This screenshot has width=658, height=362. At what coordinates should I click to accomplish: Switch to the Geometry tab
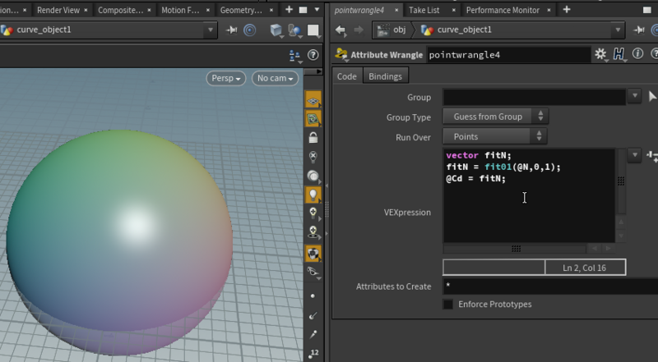pyautogui.click(x=241, y=10)
